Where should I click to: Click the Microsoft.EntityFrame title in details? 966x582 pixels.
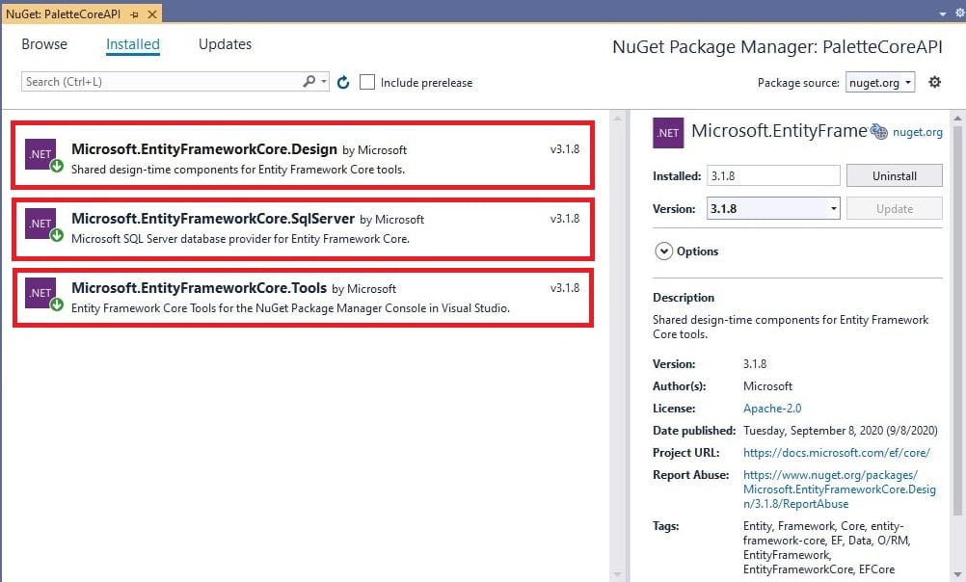(x=779, y=131)
